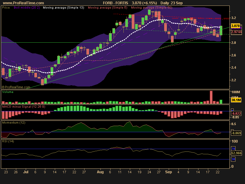Click the tallest red volume bar

(x=211, y=97)
